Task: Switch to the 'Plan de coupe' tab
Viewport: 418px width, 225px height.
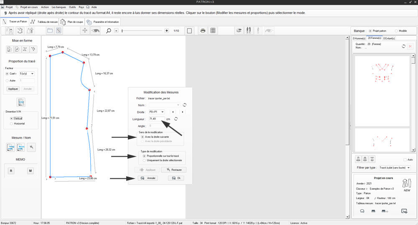Action: (x=72, y=22)
